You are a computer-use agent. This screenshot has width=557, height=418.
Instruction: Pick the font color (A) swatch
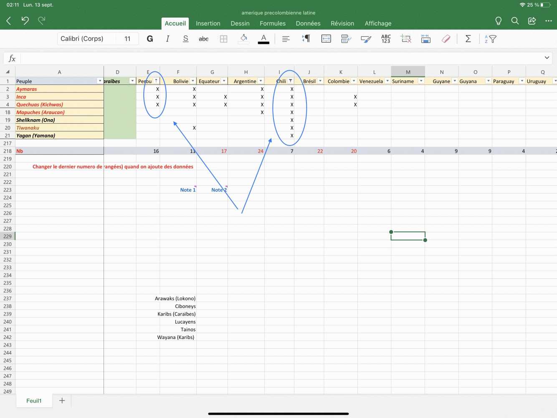pos(263,39)
